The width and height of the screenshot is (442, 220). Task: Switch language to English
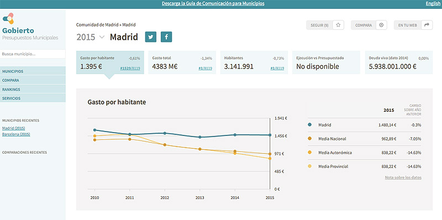(433, 4)
